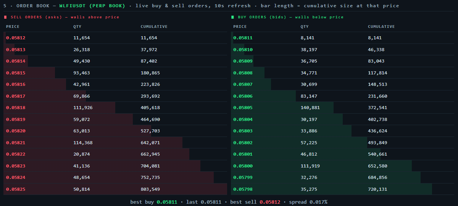Select bid price 0.05808

[x=243, y=73]
